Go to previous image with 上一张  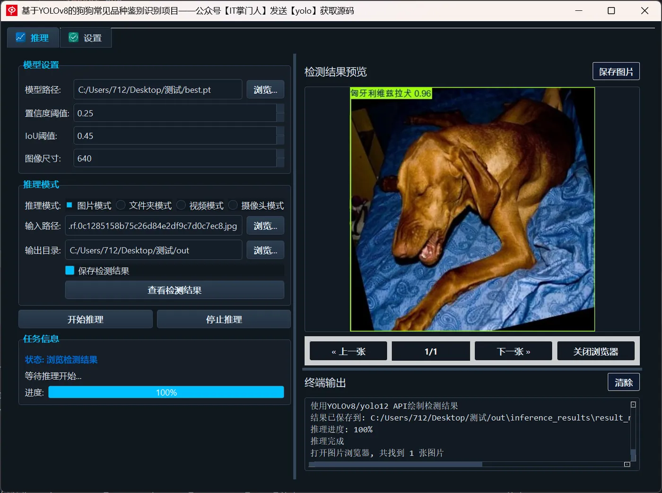pos(348,351)
